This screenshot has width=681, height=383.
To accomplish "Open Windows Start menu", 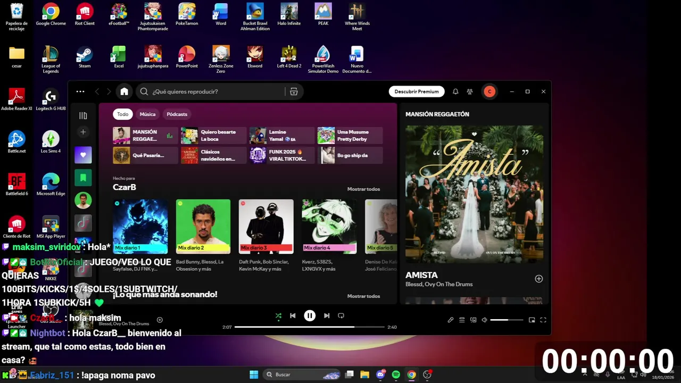I will coord(254,374).
